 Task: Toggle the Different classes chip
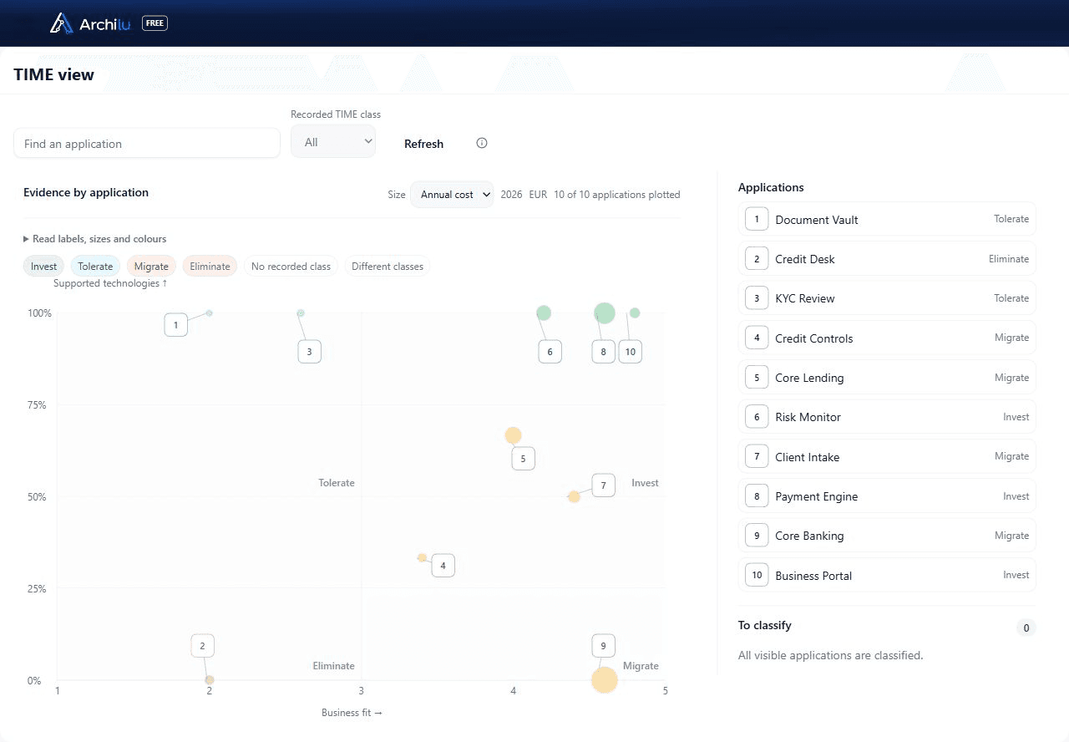point(388,267)
